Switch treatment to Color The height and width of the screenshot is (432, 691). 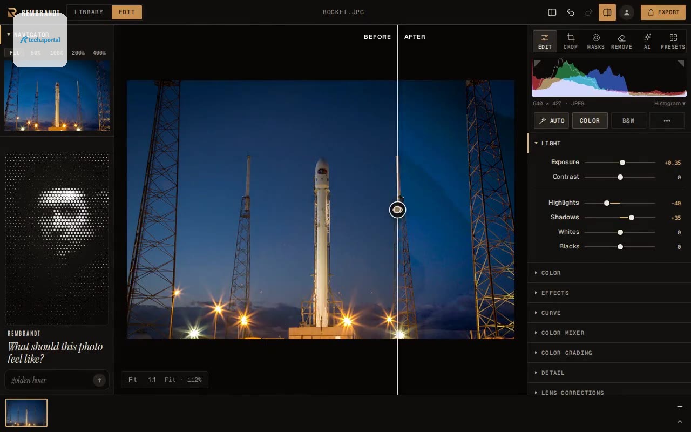pos(590,120)
